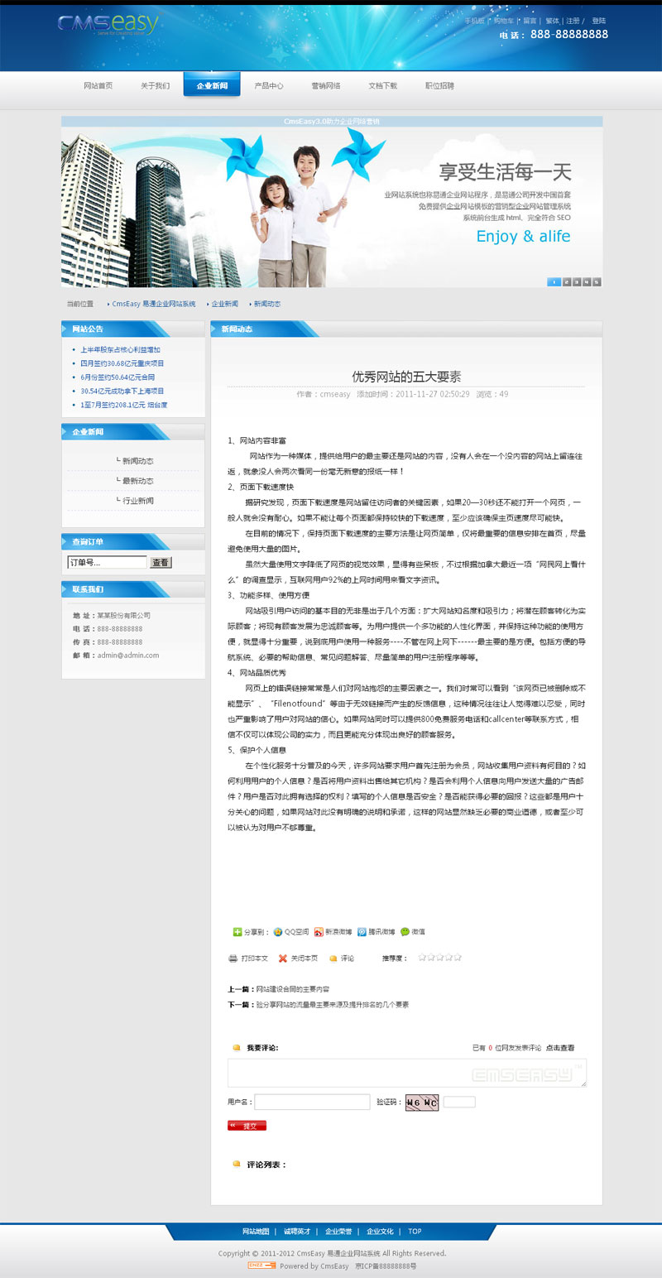Rate the article with the fifth star

pyautogui.click(x=458, y=958)
